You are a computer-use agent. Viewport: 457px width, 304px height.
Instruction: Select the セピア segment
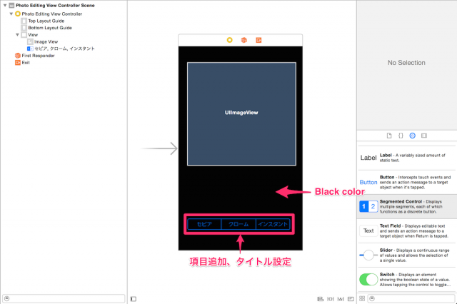(x=204, y=224)
